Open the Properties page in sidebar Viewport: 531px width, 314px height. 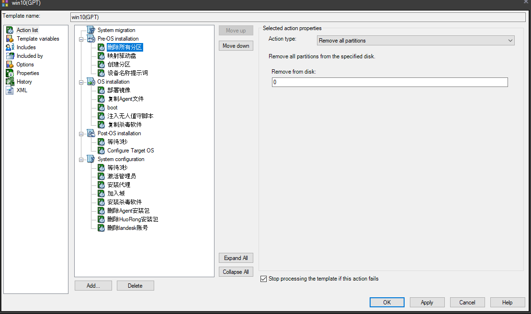pyautogui.click(x=28, y=73)
